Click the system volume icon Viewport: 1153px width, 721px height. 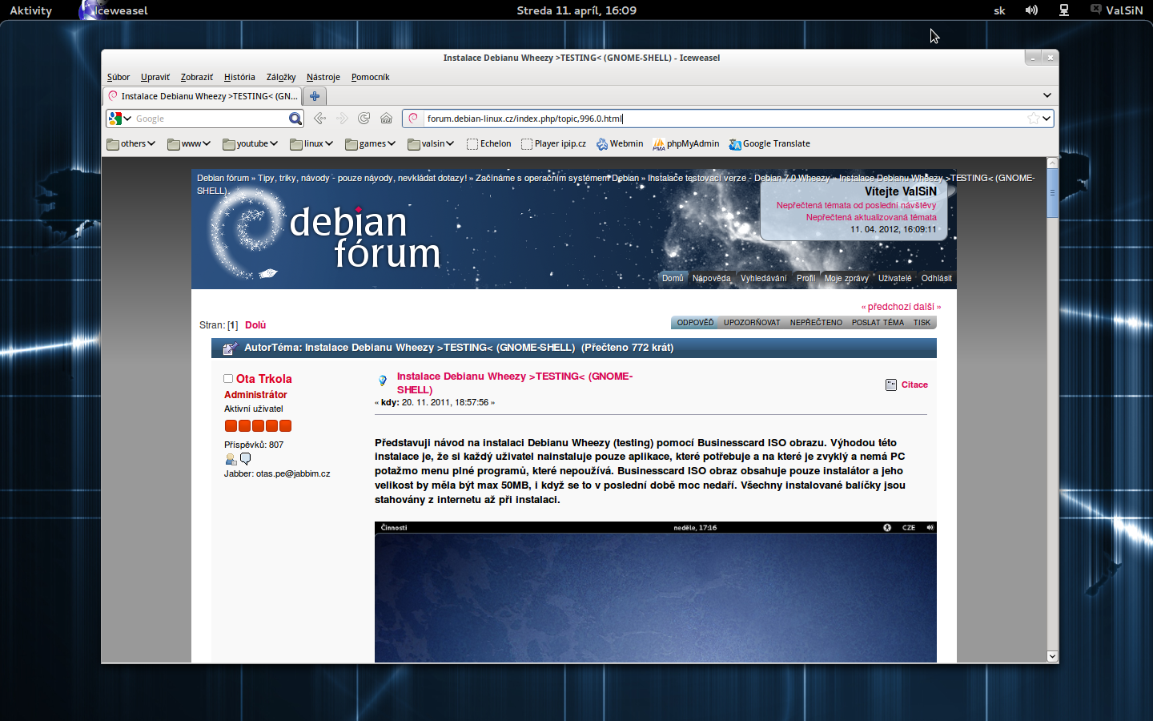click(x=1031, y=10)
